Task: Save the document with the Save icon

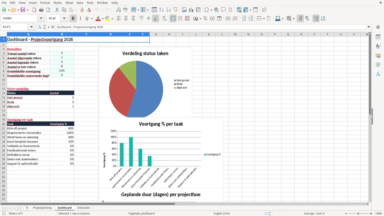Action: 23,10
